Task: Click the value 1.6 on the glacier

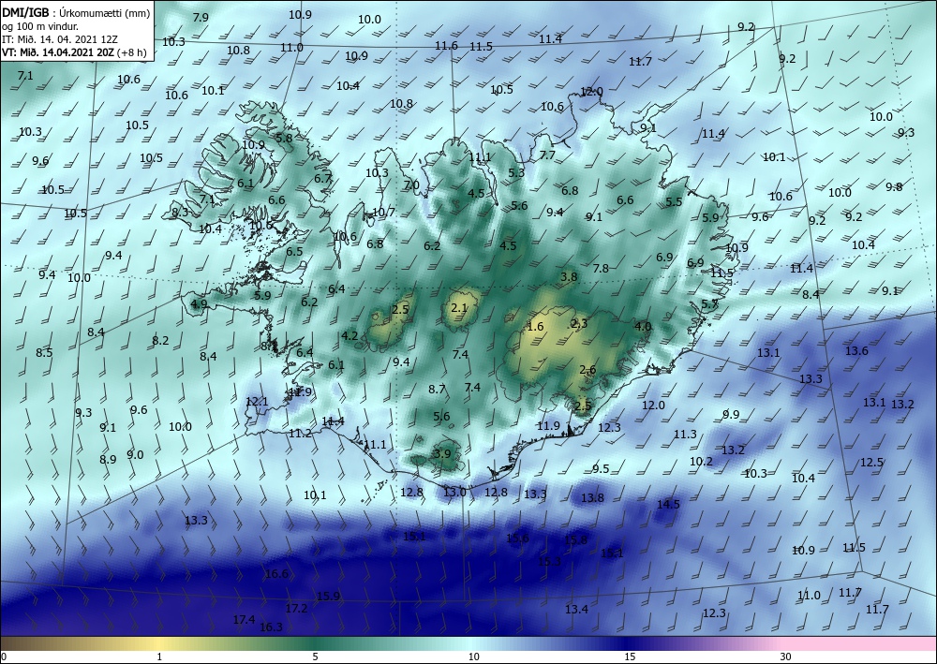Action: (x=535, y=326)
